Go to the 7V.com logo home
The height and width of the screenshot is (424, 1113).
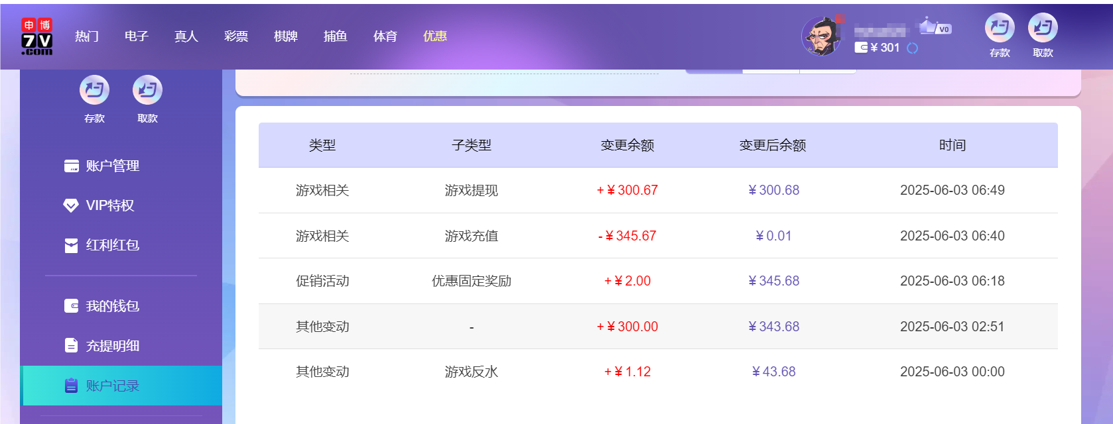[x=36, y=36]
